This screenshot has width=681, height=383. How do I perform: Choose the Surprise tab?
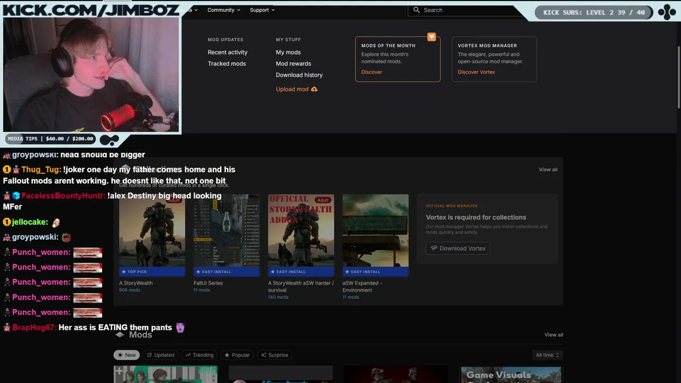[275, 355]
